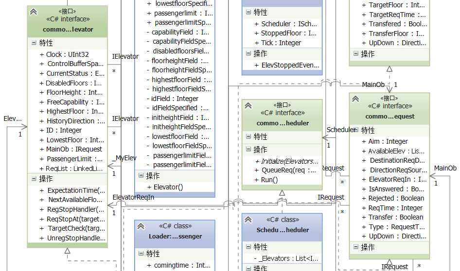Select the 'capabilityField : I...' field
Screen dimensions: 460x271
[178, 32]
